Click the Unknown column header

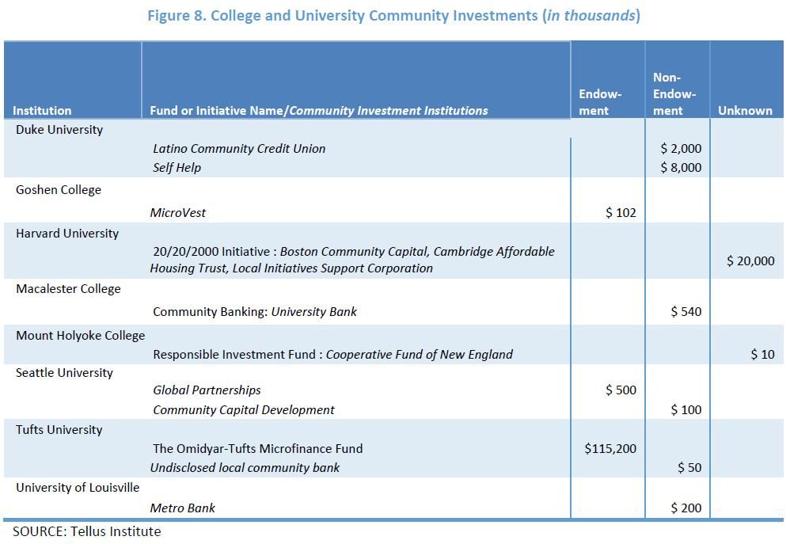point(745,110)
